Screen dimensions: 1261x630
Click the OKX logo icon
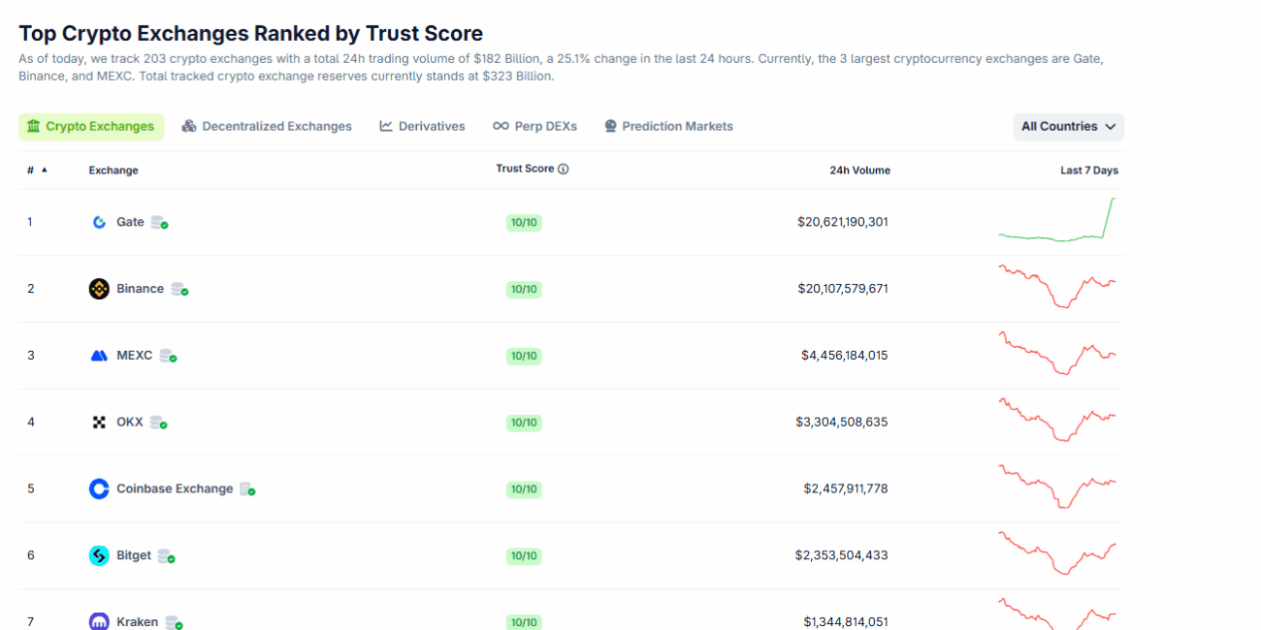99,423
